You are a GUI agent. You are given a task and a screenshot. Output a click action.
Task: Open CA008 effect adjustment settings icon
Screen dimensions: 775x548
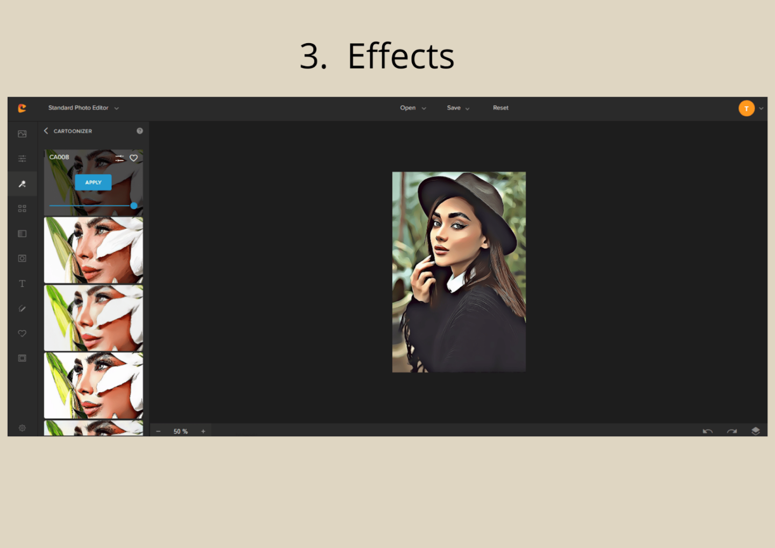coord(119,158)
